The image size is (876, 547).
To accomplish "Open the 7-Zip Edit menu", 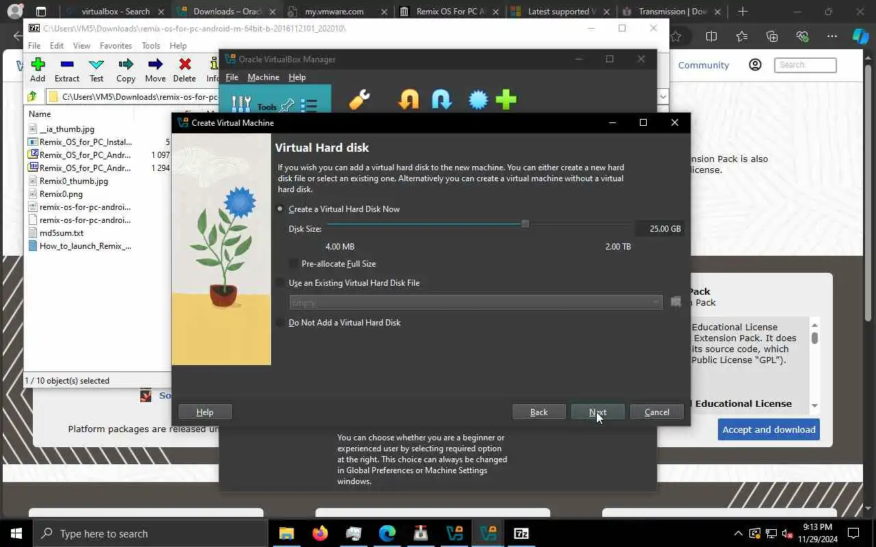I will pos(57,45).
